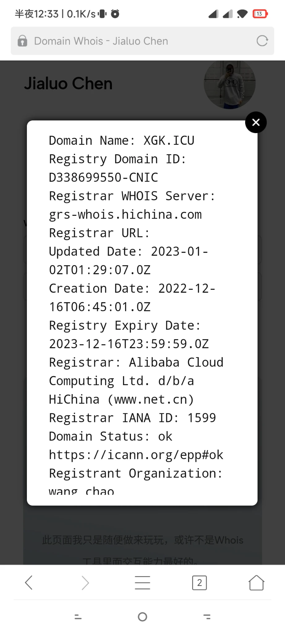Image resolution: width=285 pixels, height=634 pixels.
Task: Tap the Android home circle button
Action: [x=142, y=617]
